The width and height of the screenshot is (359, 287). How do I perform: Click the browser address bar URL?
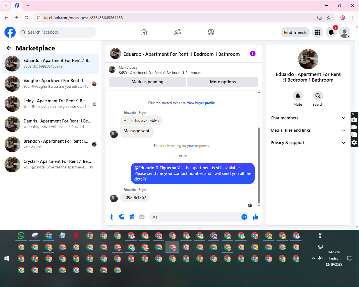coord(83,18)
